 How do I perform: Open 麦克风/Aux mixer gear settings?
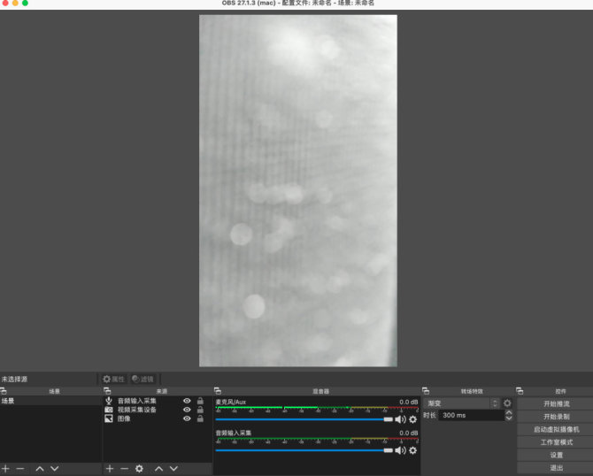coord(413,419)
